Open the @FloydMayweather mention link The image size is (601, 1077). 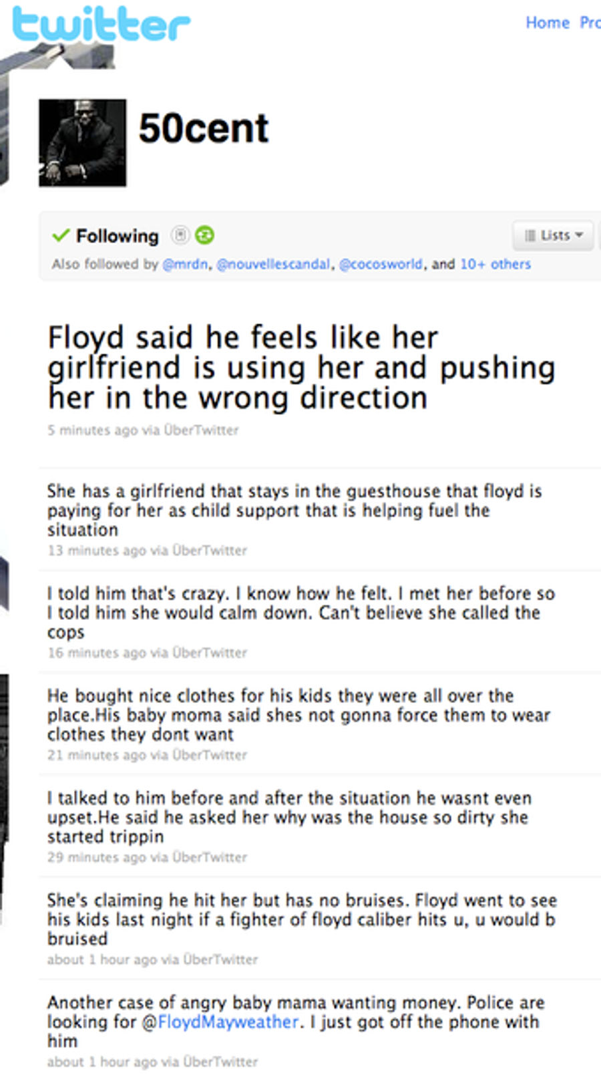[x=220, y=1022]
